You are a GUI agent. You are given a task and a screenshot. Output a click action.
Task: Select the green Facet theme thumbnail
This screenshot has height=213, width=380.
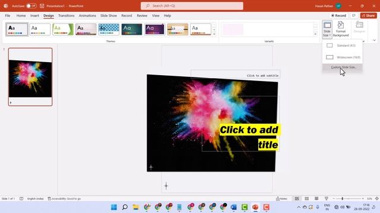[x=63, y=30]
